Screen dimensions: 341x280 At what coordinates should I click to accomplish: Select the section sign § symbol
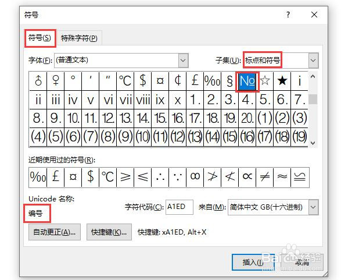pos(229,81)
